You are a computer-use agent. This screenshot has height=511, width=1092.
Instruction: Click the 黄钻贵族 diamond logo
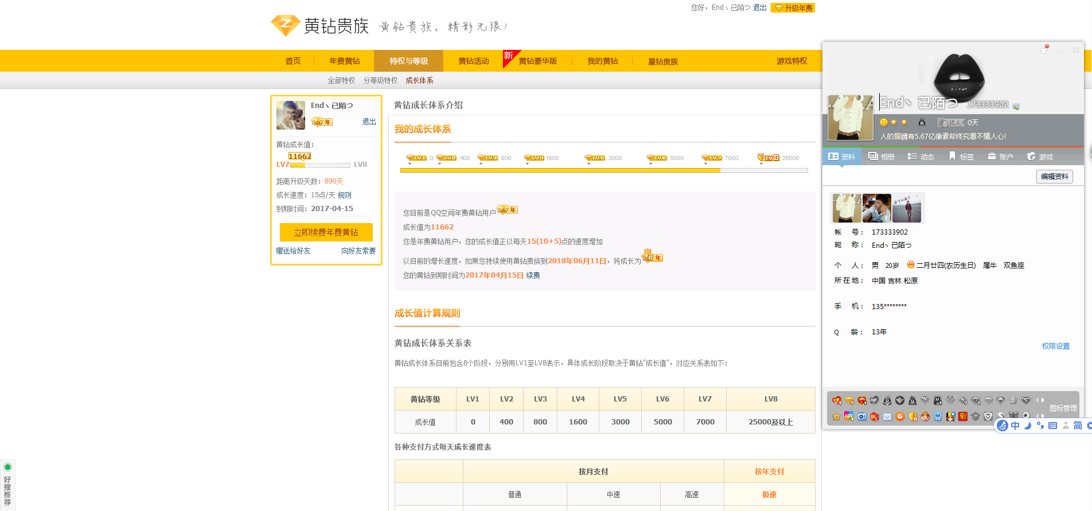click(285, 25)
